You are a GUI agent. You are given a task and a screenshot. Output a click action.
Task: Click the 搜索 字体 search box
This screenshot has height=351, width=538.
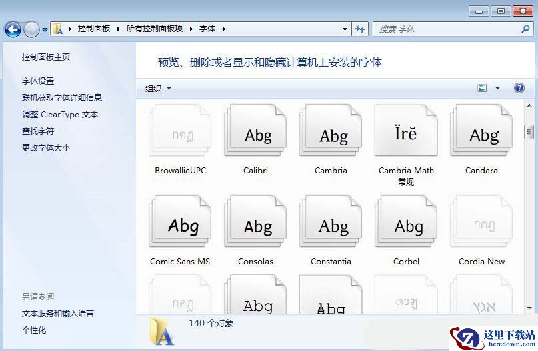[x=447, y=29]
